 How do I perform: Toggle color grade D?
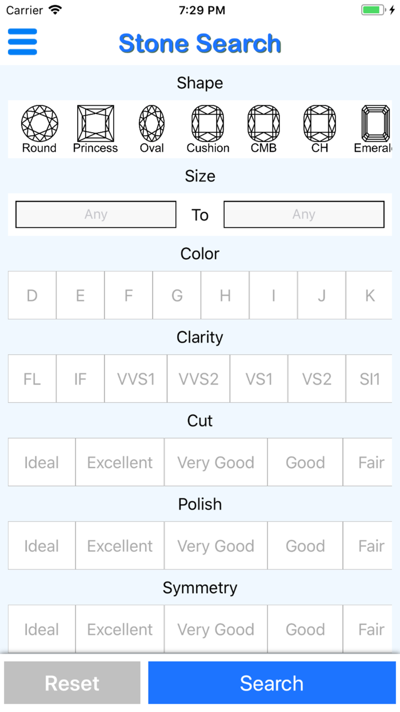click(x=32, y=295)
